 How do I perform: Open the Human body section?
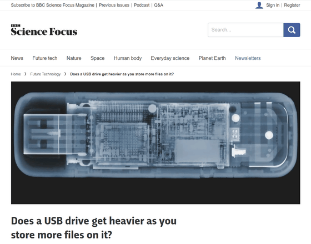[x=128, y=58]
